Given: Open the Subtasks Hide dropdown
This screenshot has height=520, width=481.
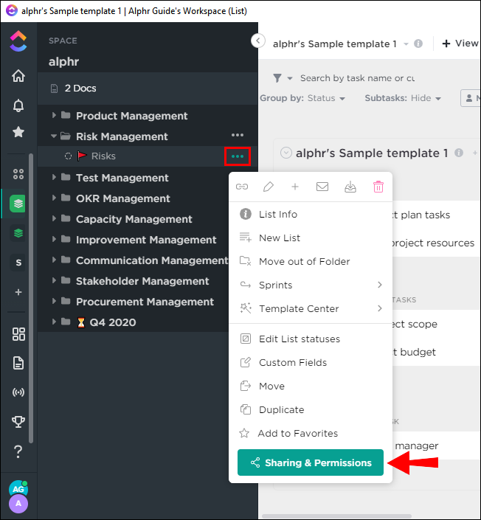Looking at the screenshot, I should click(403, 98).
